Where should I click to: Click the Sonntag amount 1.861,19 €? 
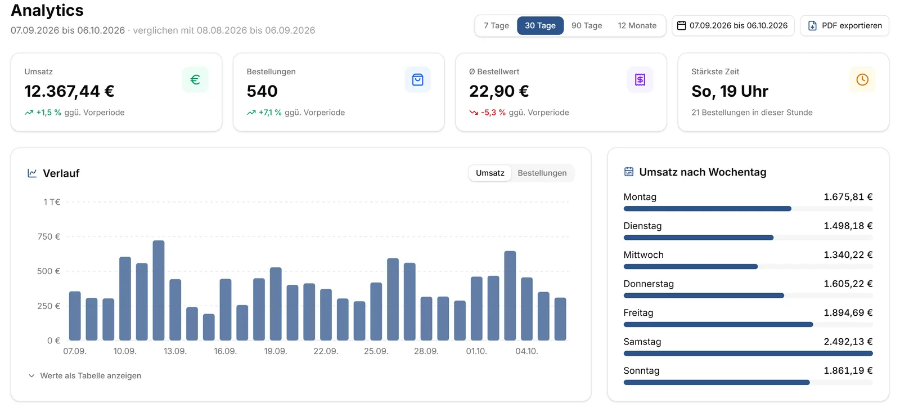(x=848, y=371)
